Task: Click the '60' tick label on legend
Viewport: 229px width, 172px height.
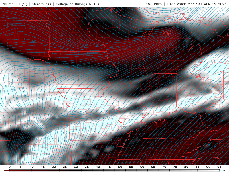Action: pos(142,167)
